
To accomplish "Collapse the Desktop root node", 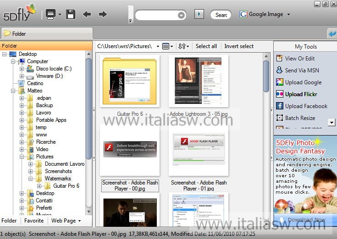I will 4,54.
